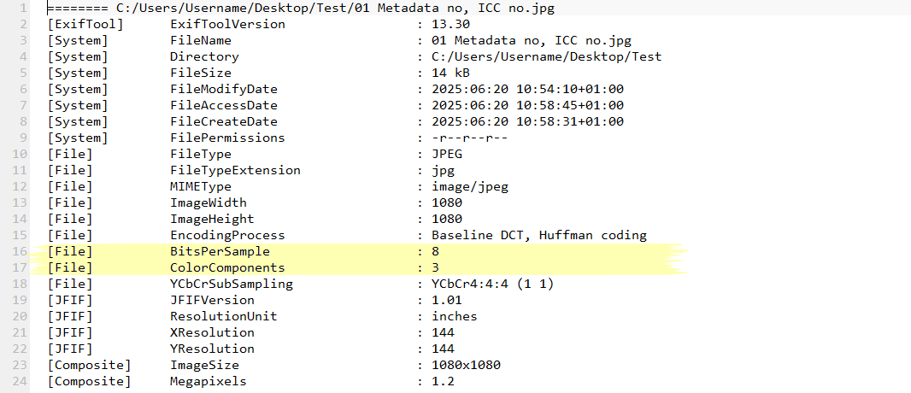Screen dimensions: 911x393
Task: Click the FileCreateDate timestamp value
Action: [x=527, y=122]
